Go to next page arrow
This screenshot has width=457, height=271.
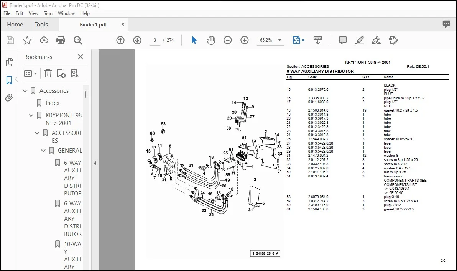137,40
